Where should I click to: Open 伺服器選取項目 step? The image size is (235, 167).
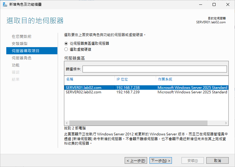(x=32, y=51)
